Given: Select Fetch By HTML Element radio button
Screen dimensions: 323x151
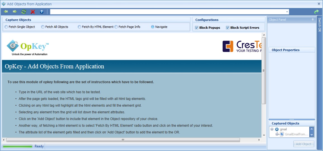Looking at the screenshot, I should (79, 27).
